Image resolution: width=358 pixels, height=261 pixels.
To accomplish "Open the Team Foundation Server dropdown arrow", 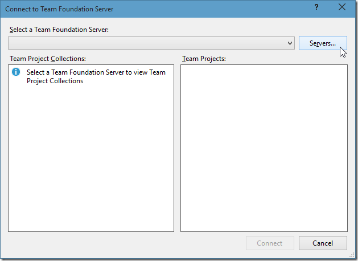I will click(290, 43).
